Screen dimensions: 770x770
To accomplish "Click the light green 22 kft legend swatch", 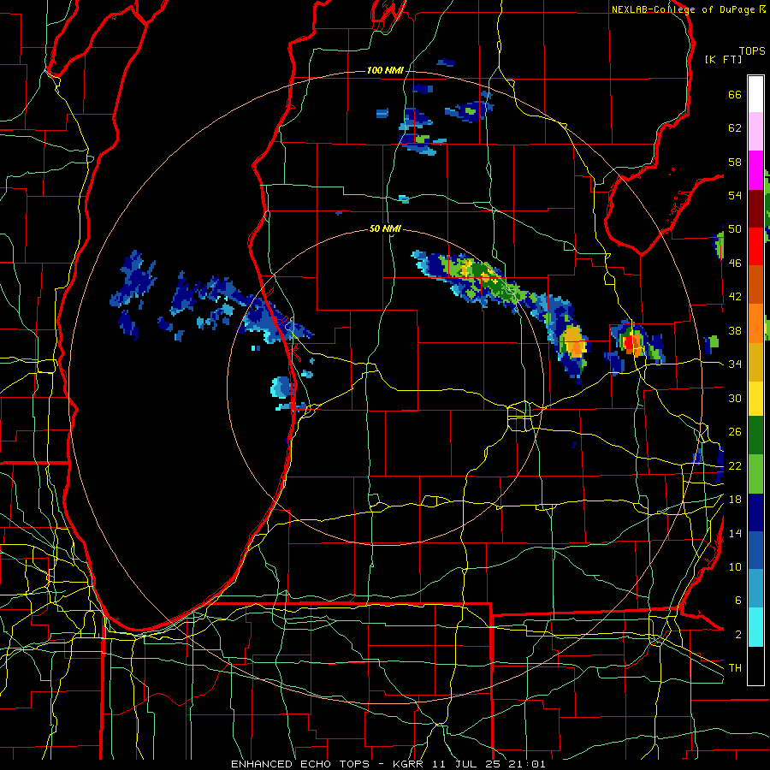I will click(x=755, y=474).
